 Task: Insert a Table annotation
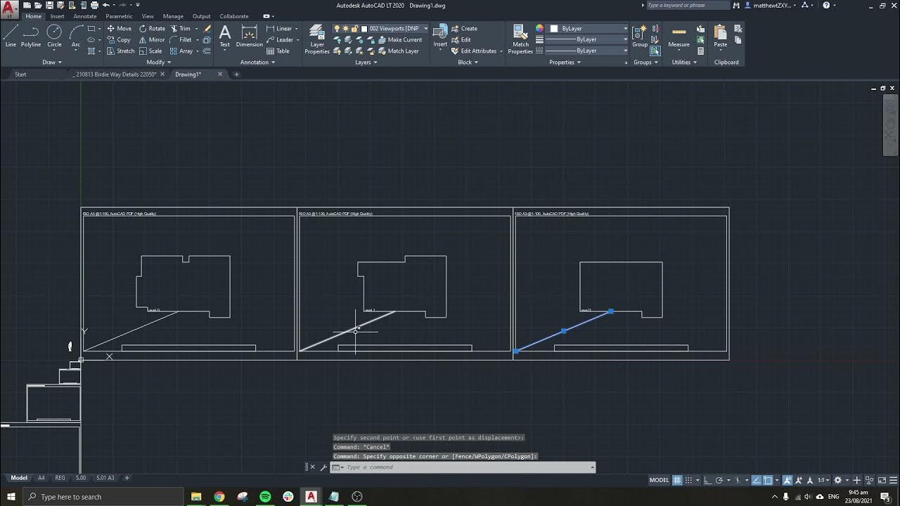tap(278, 51)
